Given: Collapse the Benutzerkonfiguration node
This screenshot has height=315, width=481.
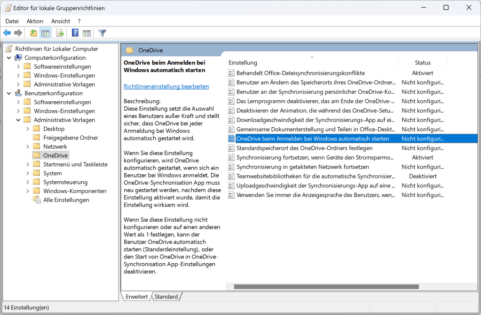Looking at the screenshot, I should click(x=9, y=93).
